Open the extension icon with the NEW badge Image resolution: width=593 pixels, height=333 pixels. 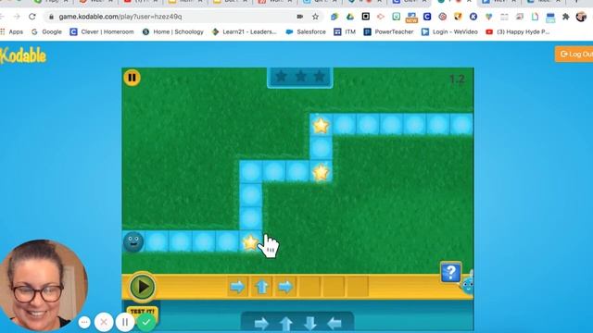tap(411, 17)
